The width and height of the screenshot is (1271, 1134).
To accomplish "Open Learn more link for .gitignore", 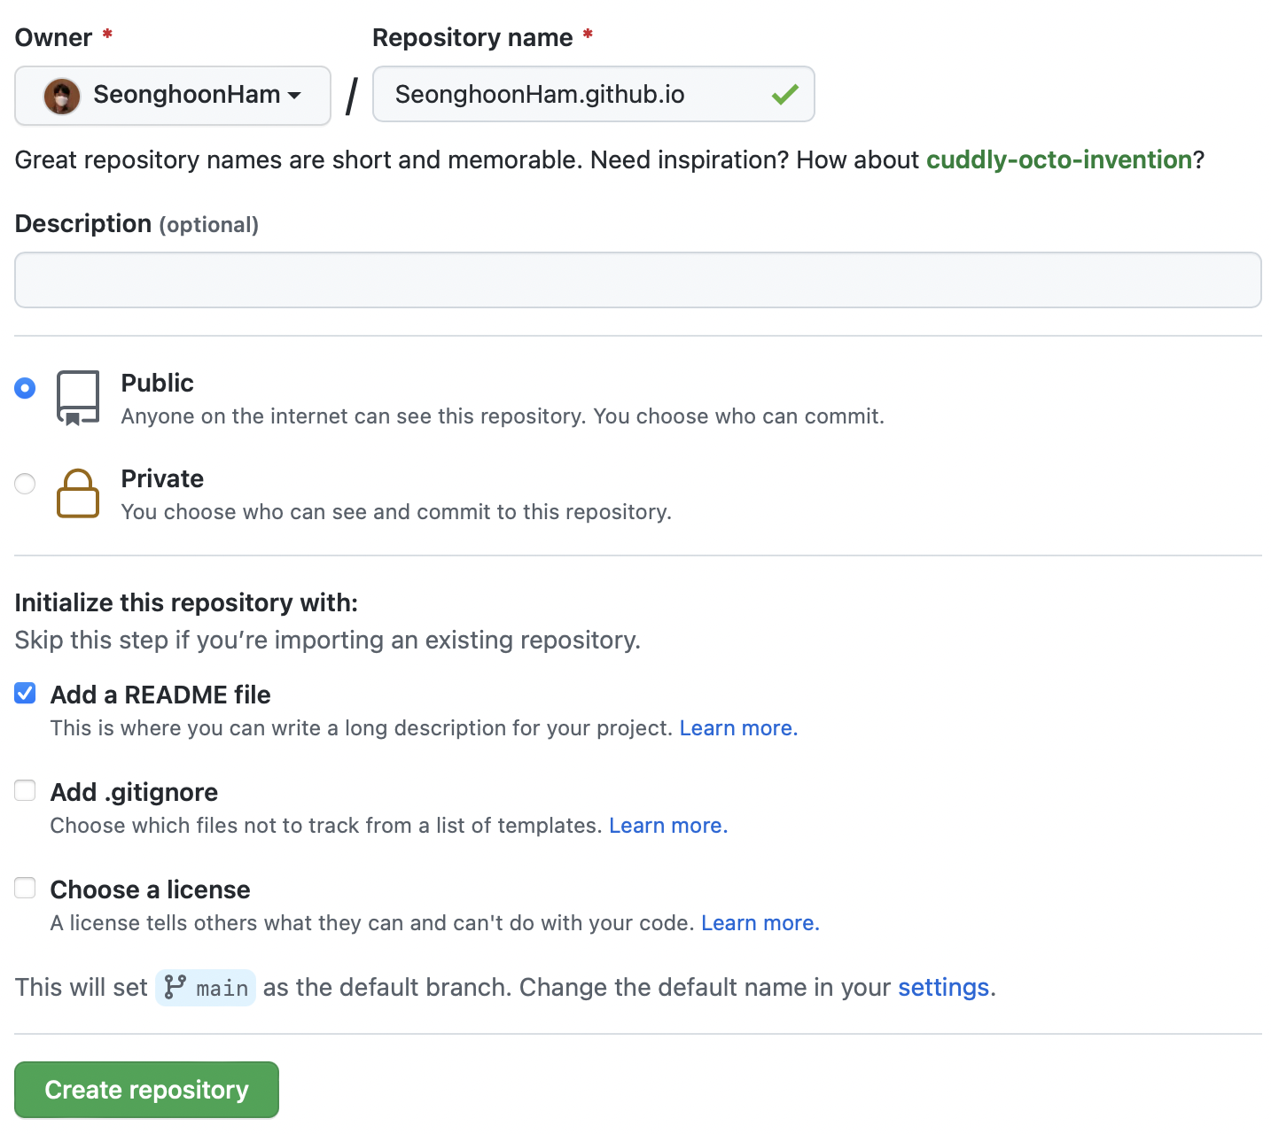I will click(668, 826).
